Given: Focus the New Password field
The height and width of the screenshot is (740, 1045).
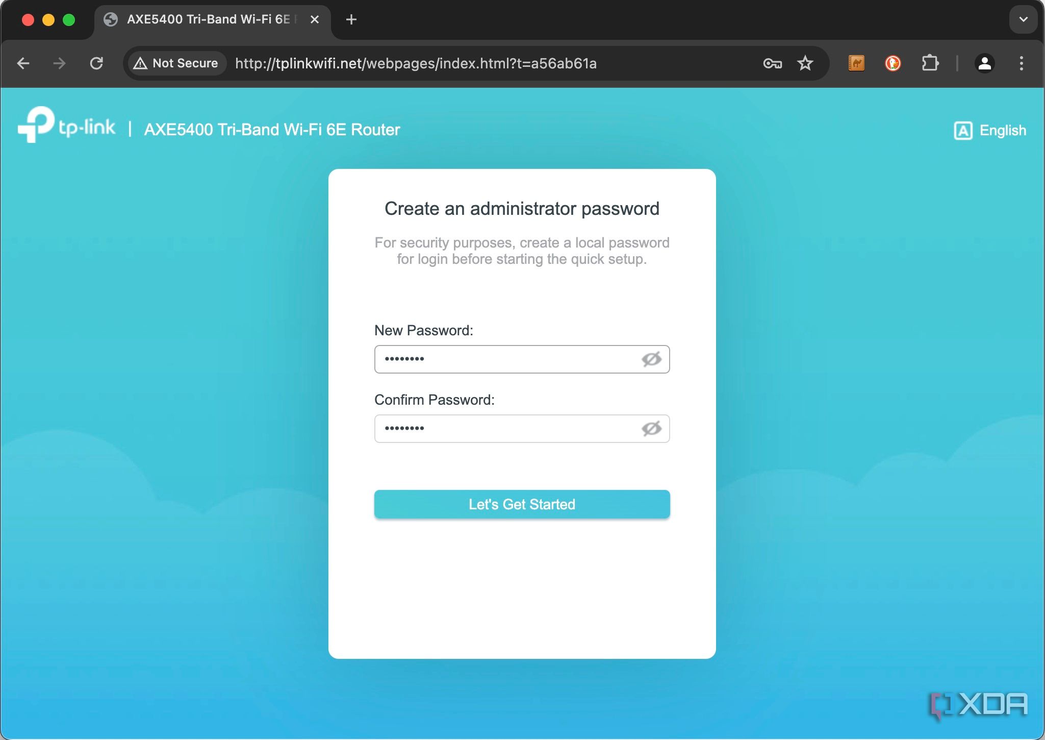Looking at the screenshot, I should 505,359.
